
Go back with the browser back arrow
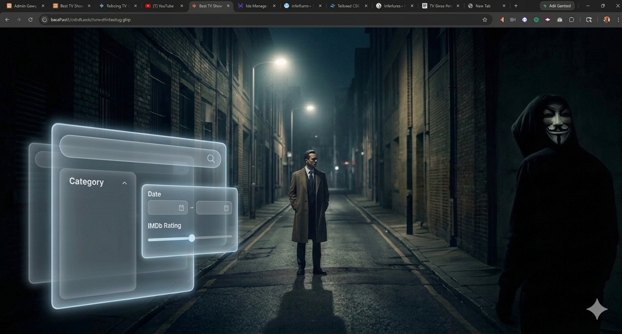point(7,20)
